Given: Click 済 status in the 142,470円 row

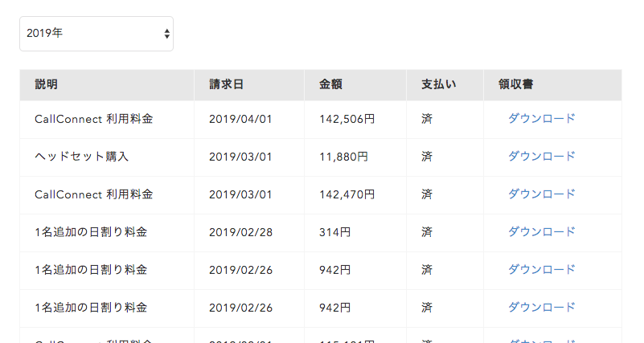Looking at the screenshot, I should (427, 194).
